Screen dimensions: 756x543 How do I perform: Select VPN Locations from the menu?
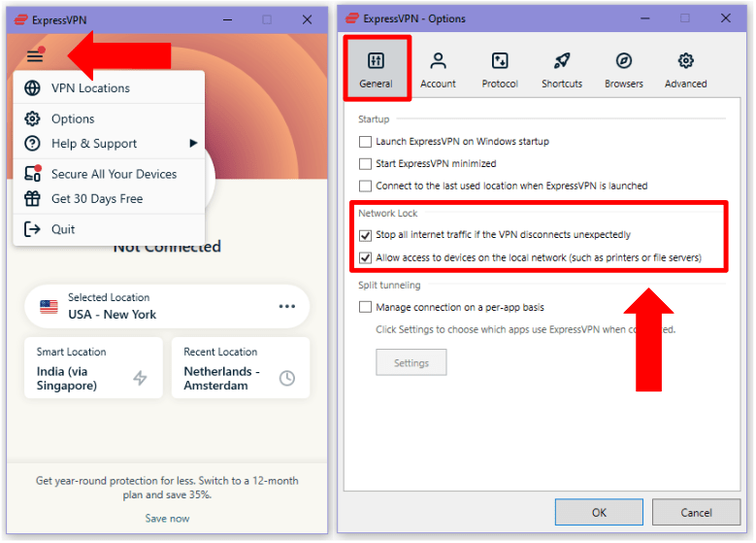click(109, 88)
